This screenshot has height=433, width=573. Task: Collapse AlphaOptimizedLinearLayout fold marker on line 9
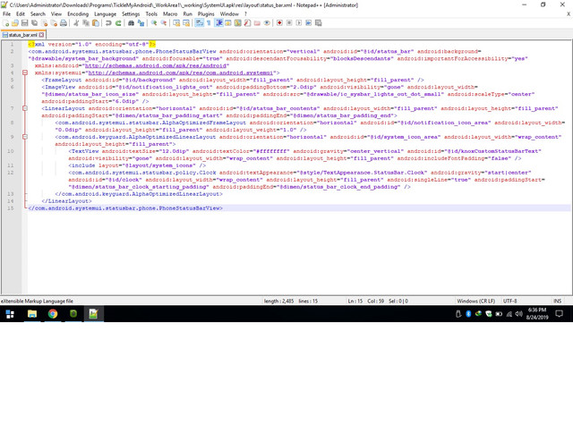point(25,137)
